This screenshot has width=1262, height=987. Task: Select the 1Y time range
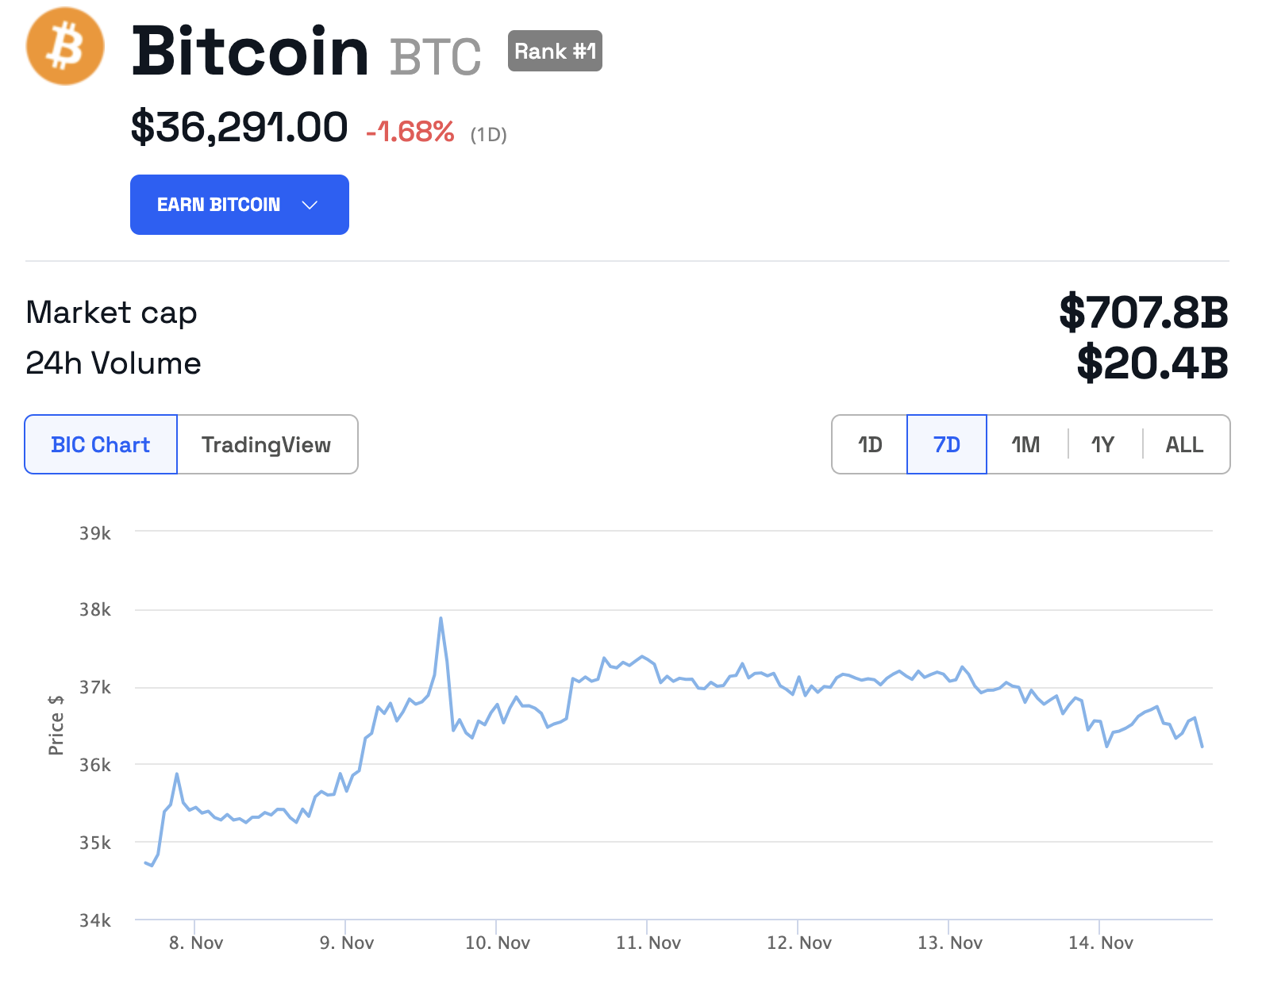tap(1102, 444)
